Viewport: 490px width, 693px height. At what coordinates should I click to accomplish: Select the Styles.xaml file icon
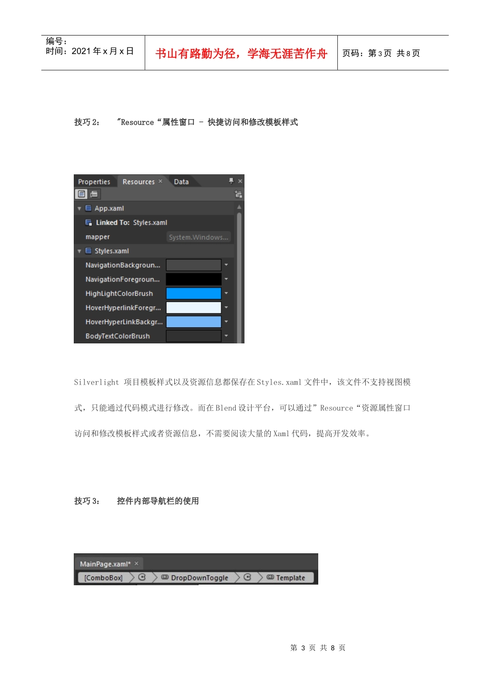(88, 251)
